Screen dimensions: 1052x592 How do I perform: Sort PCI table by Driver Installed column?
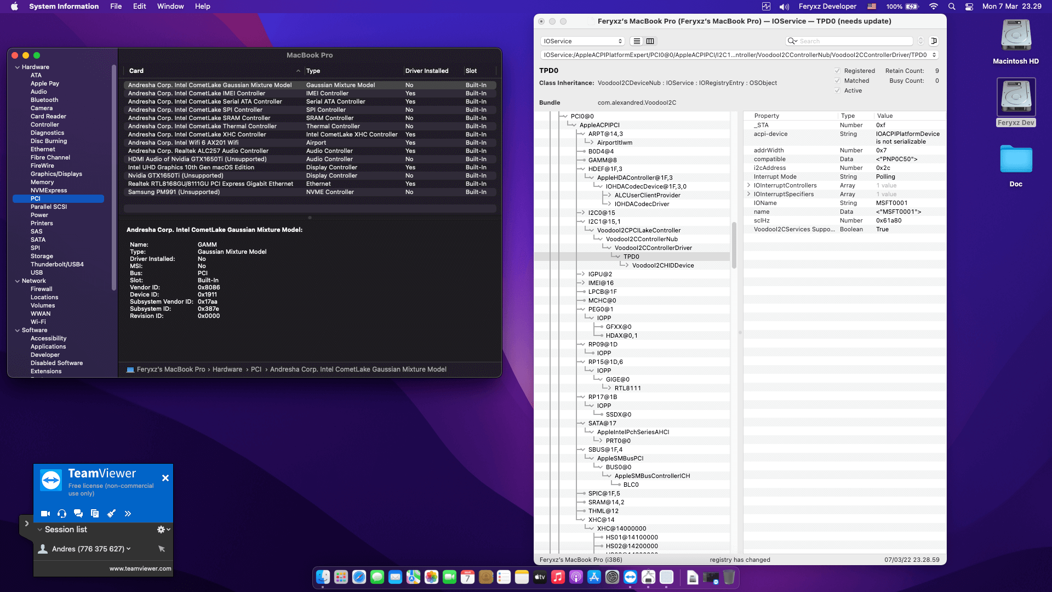click(427, 71)
